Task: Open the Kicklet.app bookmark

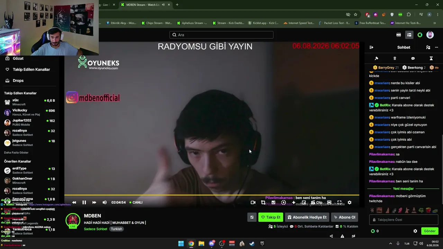Action: coord(263,23)
